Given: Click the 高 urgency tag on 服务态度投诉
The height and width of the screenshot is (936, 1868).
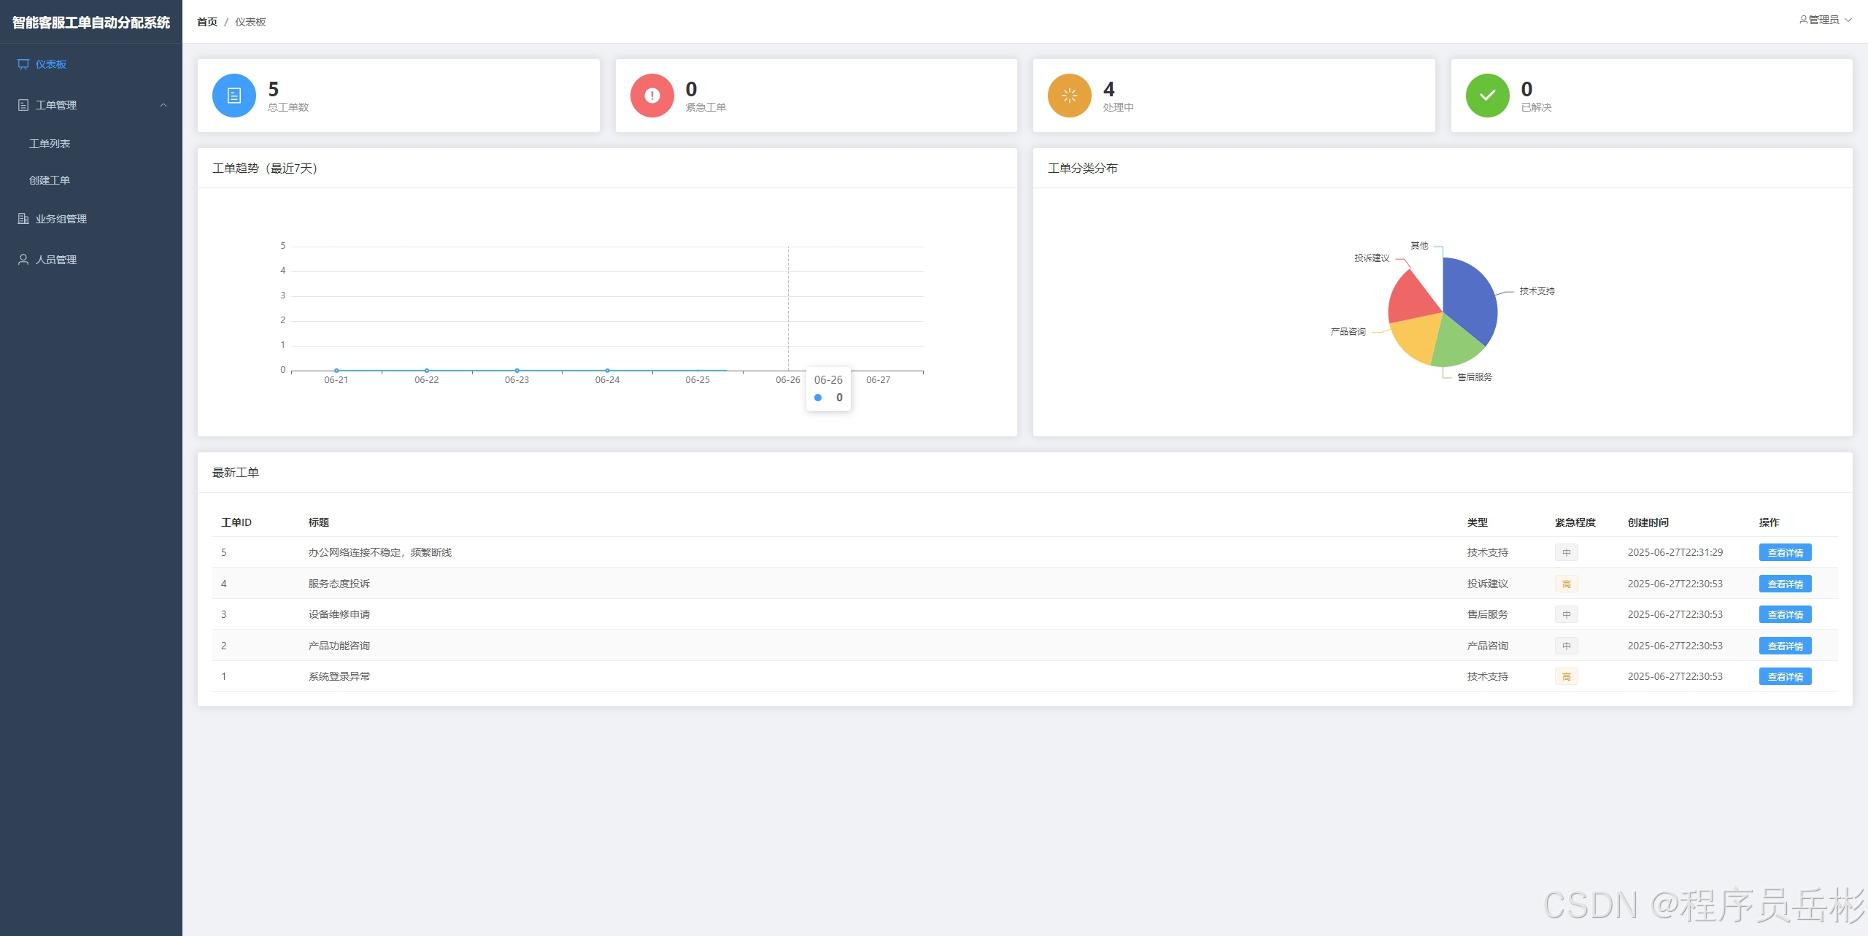Looking at the screenshot, I should (x=1566, y=584).
